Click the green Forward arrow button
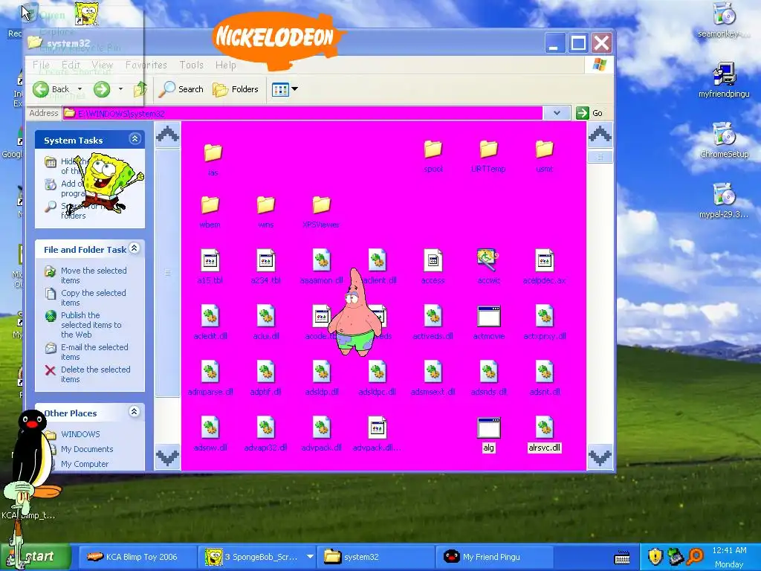This screenshot has width=761, height=571. (x=101, y=89)
